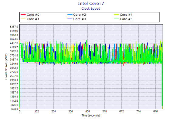
Task: Click the Clock Speed subtitle
Action: click(x=91, y=9)
